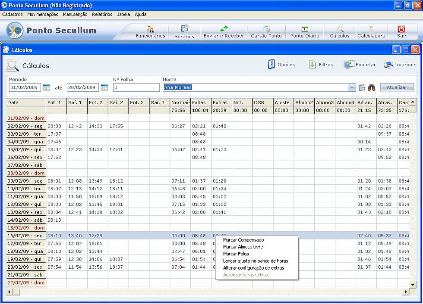Click the binoculars search icon

click(x=372, y=87)
